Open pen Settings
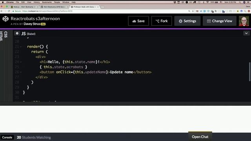Image resolution: width=251 pixels, height=141 pixels. [x=187, y=21]
